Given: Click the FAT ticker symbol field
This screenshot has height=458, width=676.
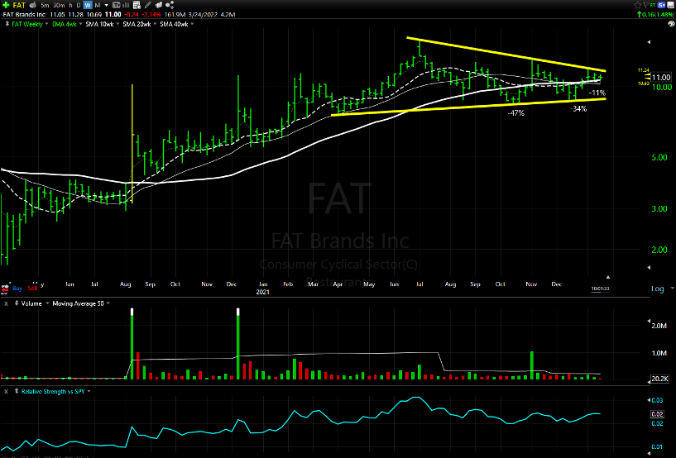Looking at the screenshot, I should coord(19,5).
